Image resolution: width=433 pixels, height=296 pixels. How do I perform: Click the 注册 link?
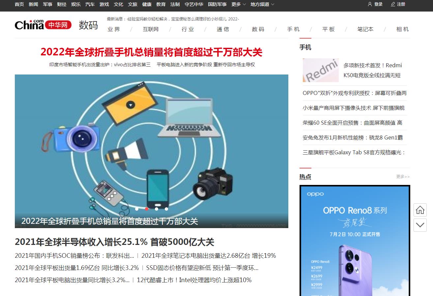[401, 4]
